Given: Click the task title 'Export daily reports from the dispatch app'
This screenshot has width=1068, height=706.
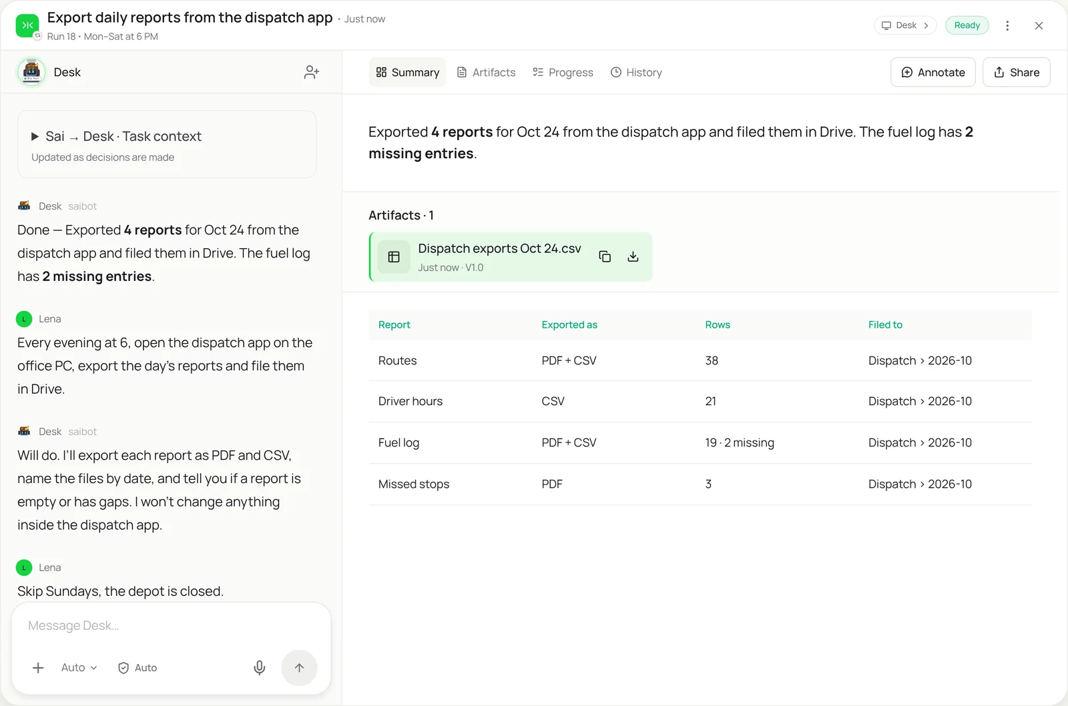Looking at the screenshot, I should (190, 18).
